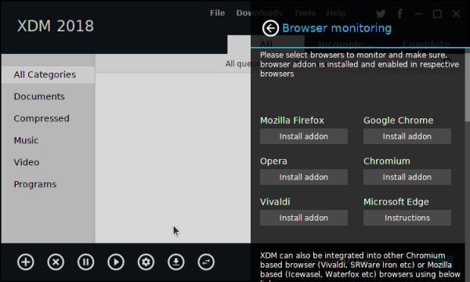Install addon for Opera
The image size is (470, 282).
pyautogui.click(x=304, y=177)
